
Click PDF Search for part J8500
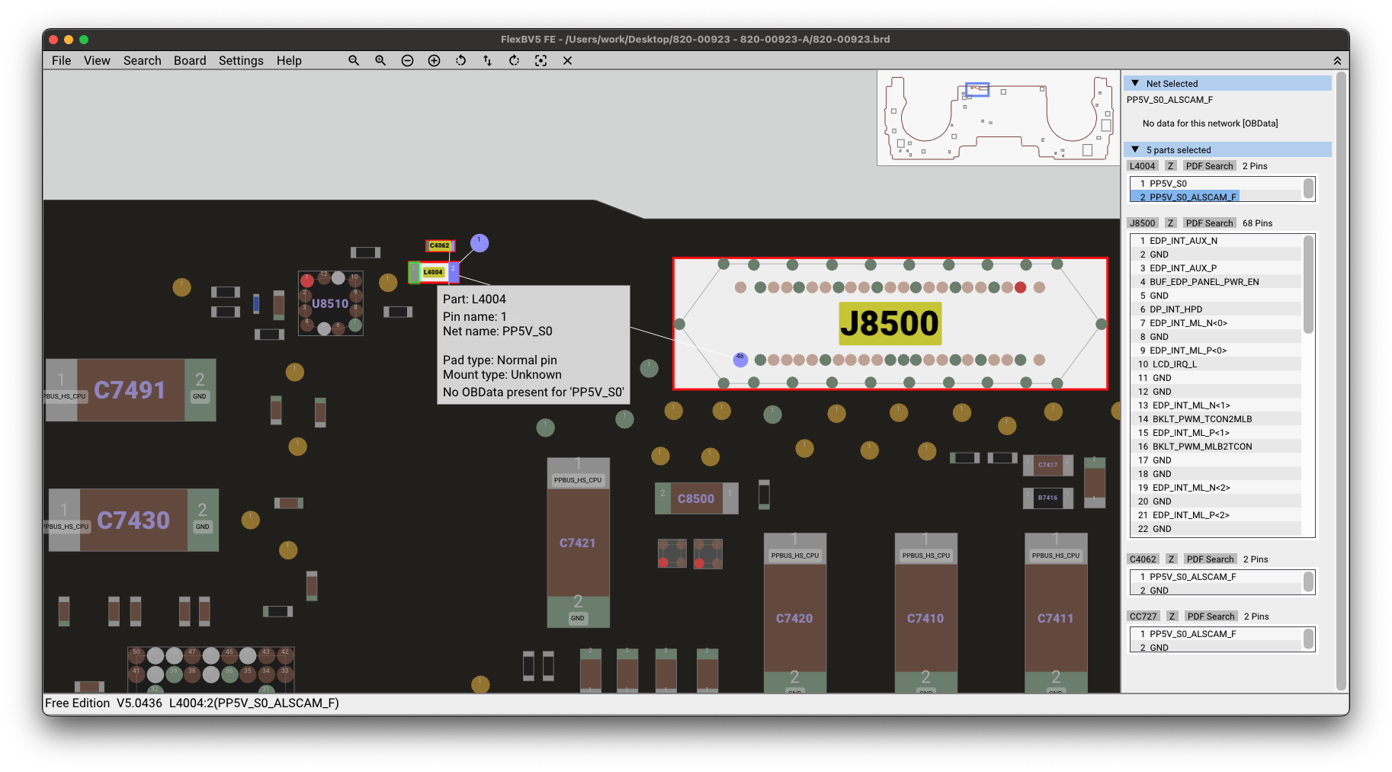pyautogui.click(x=1209, y=223)
